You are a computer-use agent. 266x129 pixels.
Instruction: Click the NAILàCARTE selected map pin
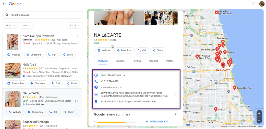pyautogui.click(x=223, y=65)
